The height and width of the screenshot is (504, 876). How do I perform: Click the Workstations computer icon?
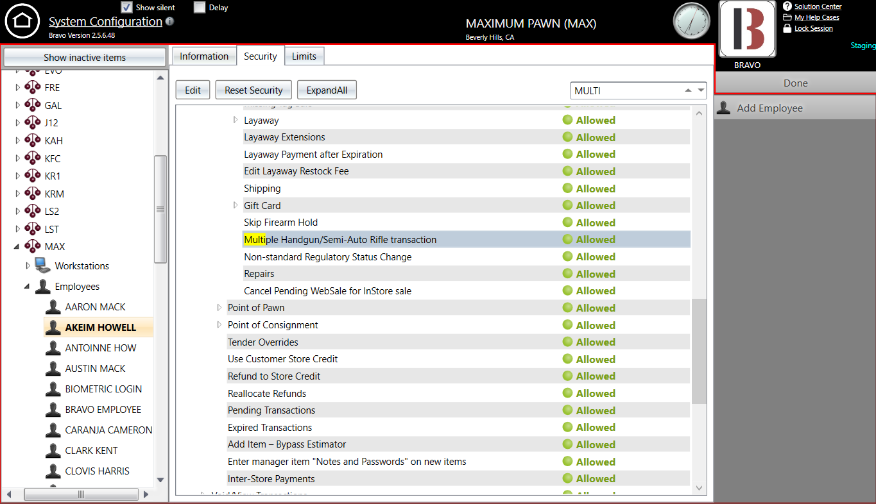(x=43, y=265)
